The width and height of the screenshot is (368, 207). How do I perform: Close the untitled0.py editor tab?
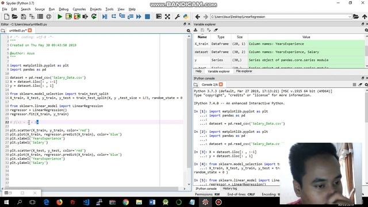coord(30,30)
